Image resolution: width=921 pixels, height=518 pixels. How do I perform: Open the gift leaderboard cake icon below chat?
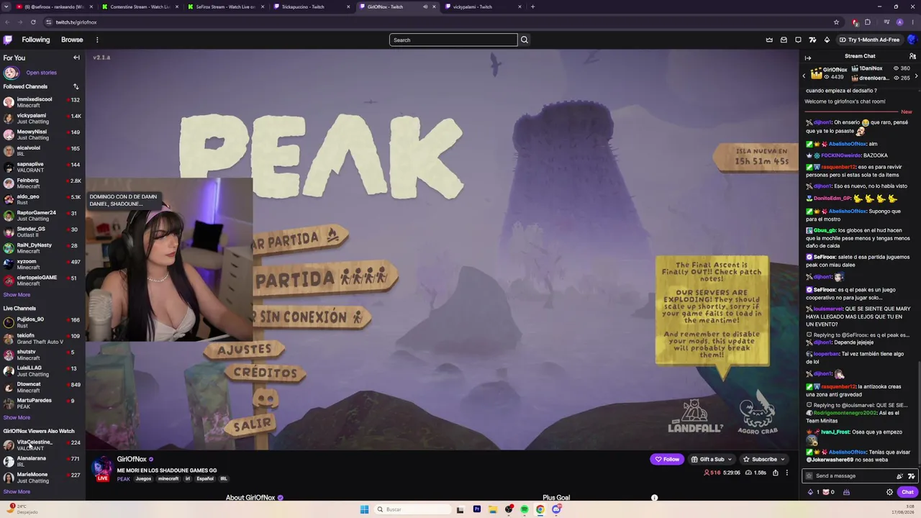846,492
